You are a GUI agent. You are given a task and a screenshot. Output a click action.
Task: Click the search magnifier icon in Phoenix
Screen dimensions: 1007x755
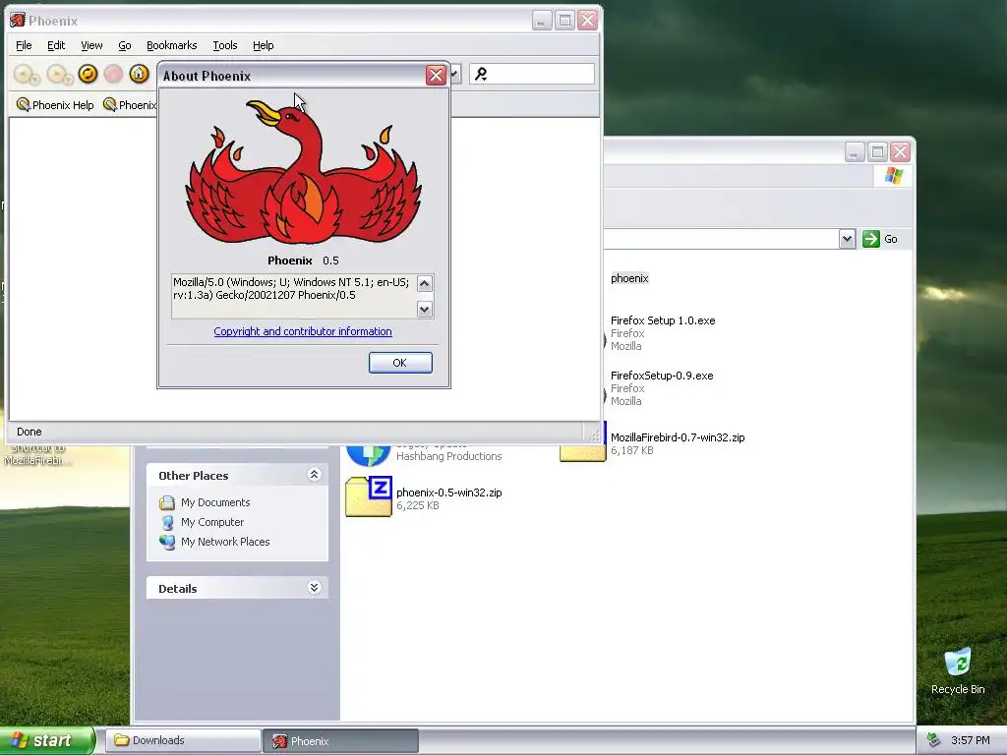click(481, 75)
